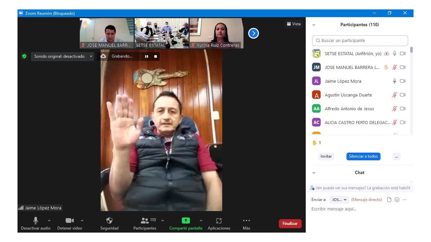Open the participants panel more options button

click(397, 156)
